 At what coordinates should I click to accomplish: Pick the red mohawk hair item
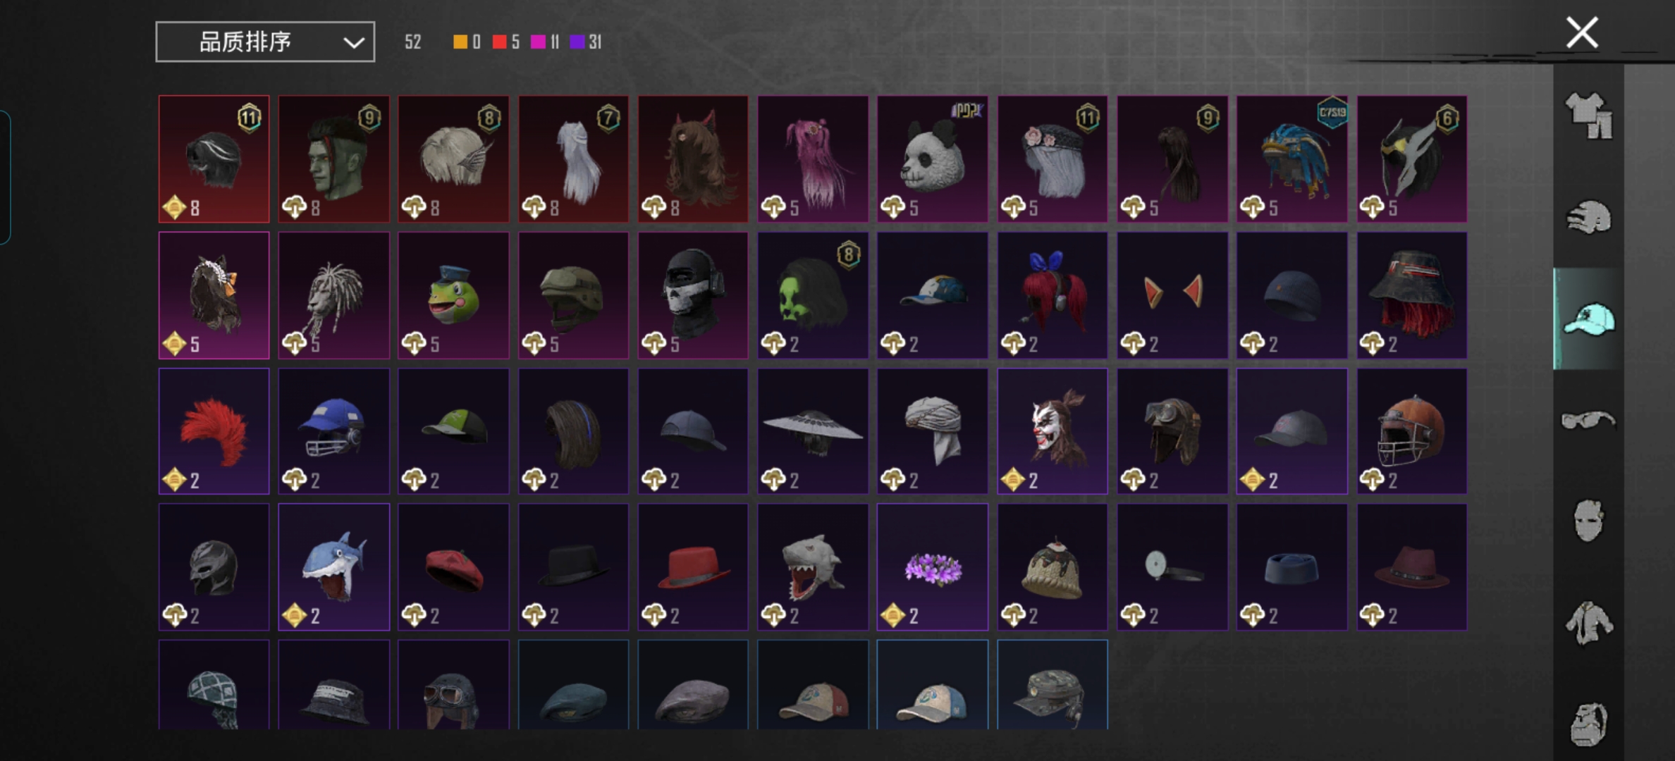(214, 431)
